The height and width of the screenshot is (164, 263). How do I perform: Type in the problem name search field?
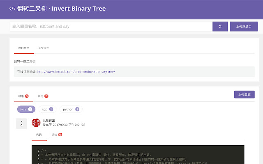point(110,27)
